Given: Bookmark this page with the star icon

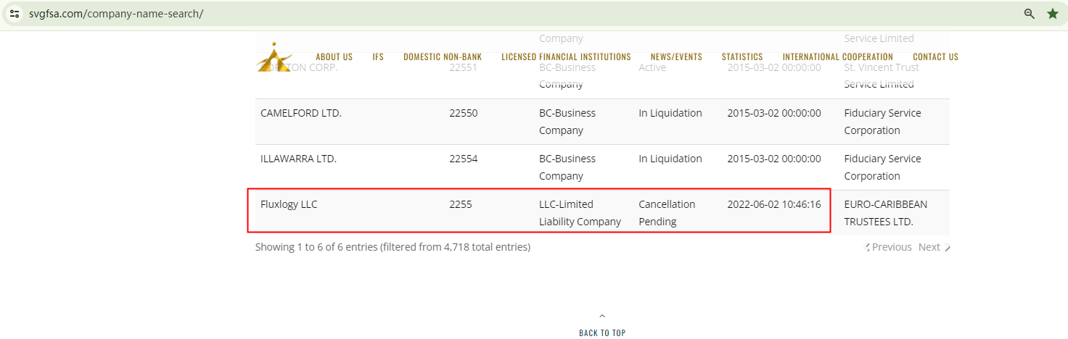Looking at the screenshot, I should (x=1052, y=13).
